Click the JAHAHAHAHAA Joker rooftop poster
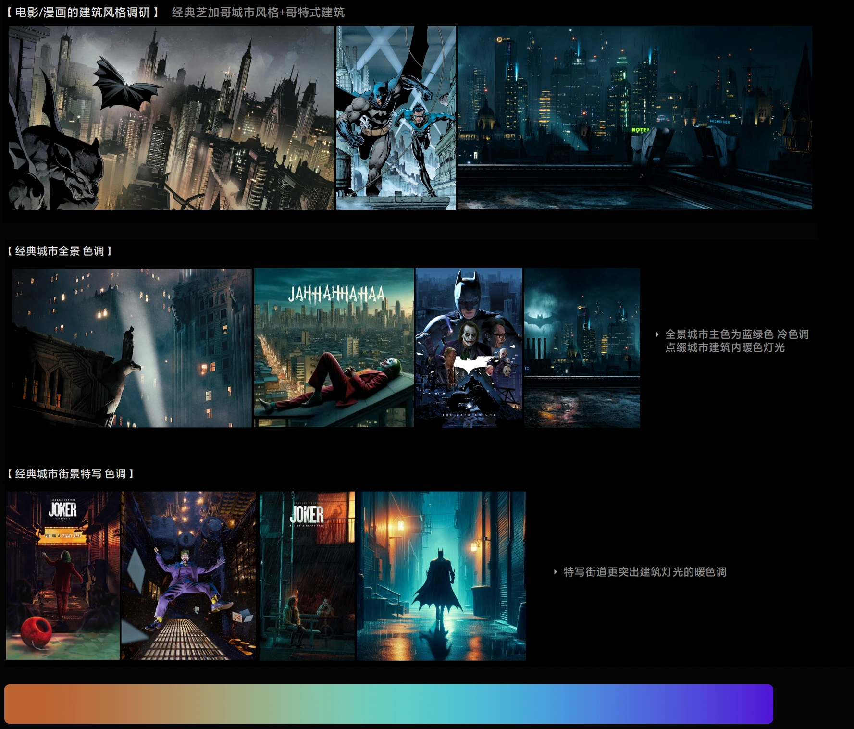This screenshot has width=854, height=729. (334, 347)
